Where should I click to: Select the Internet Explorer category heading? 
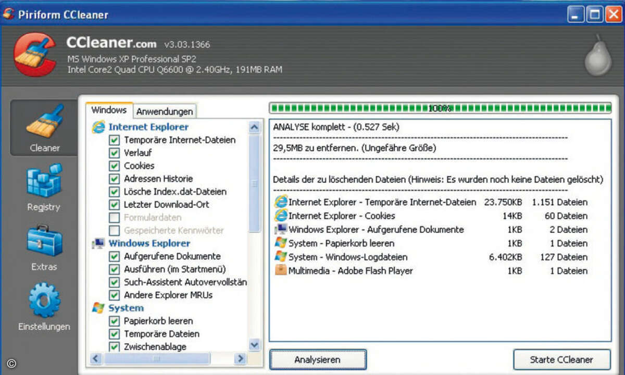(148, 127)
